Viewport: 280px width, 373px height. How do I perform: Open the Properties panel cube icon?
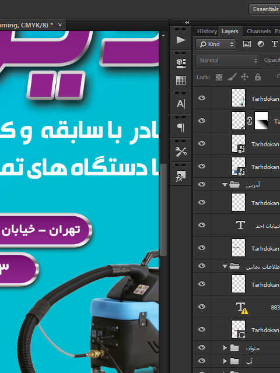click(x=181, y=64)
